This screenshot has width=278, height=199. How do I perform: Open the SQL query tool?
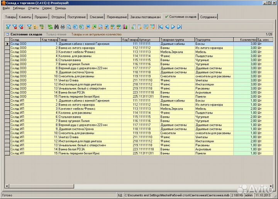pyautogui.click(x=42, y=27)
